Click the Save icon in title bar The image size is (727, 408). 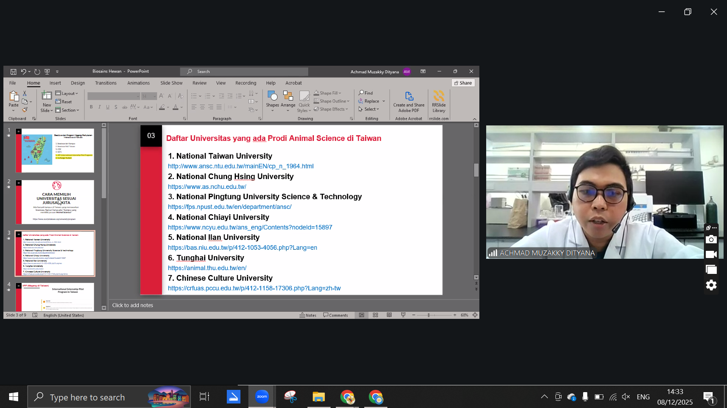(13, 71)
